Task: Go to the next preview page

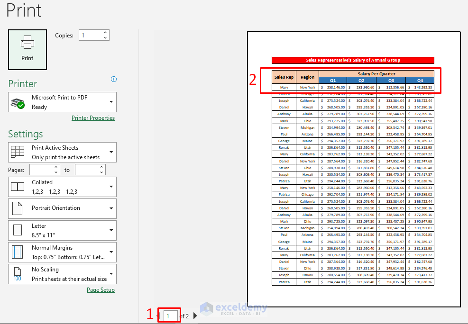Action: pos(195,315)
